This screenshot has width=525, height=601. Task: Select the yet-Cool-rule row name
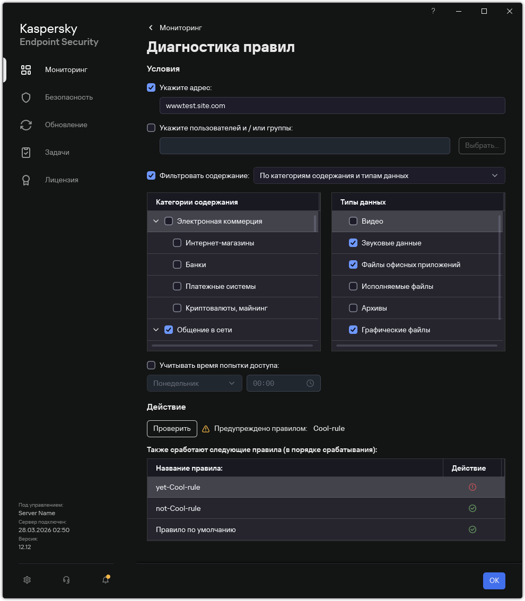tap(178, 487)
